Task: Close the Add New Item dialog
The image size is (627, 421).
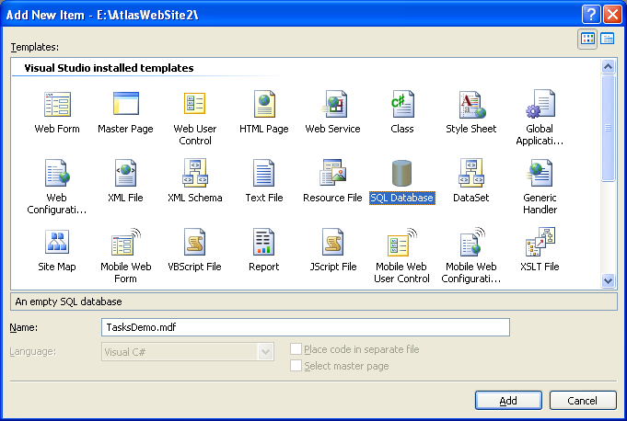Action: [x=612, y=15]
